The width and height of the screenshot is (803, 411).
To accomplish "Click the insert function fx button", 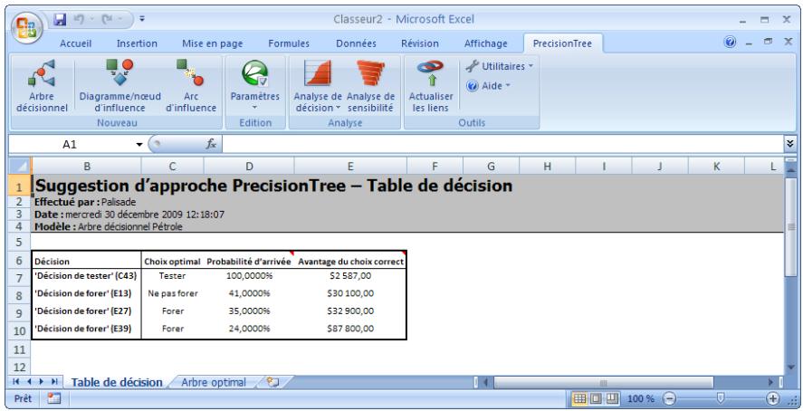I will [211, 145].
